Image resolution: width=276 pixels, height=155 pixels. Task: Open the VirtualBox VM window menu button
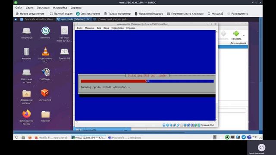78,24
